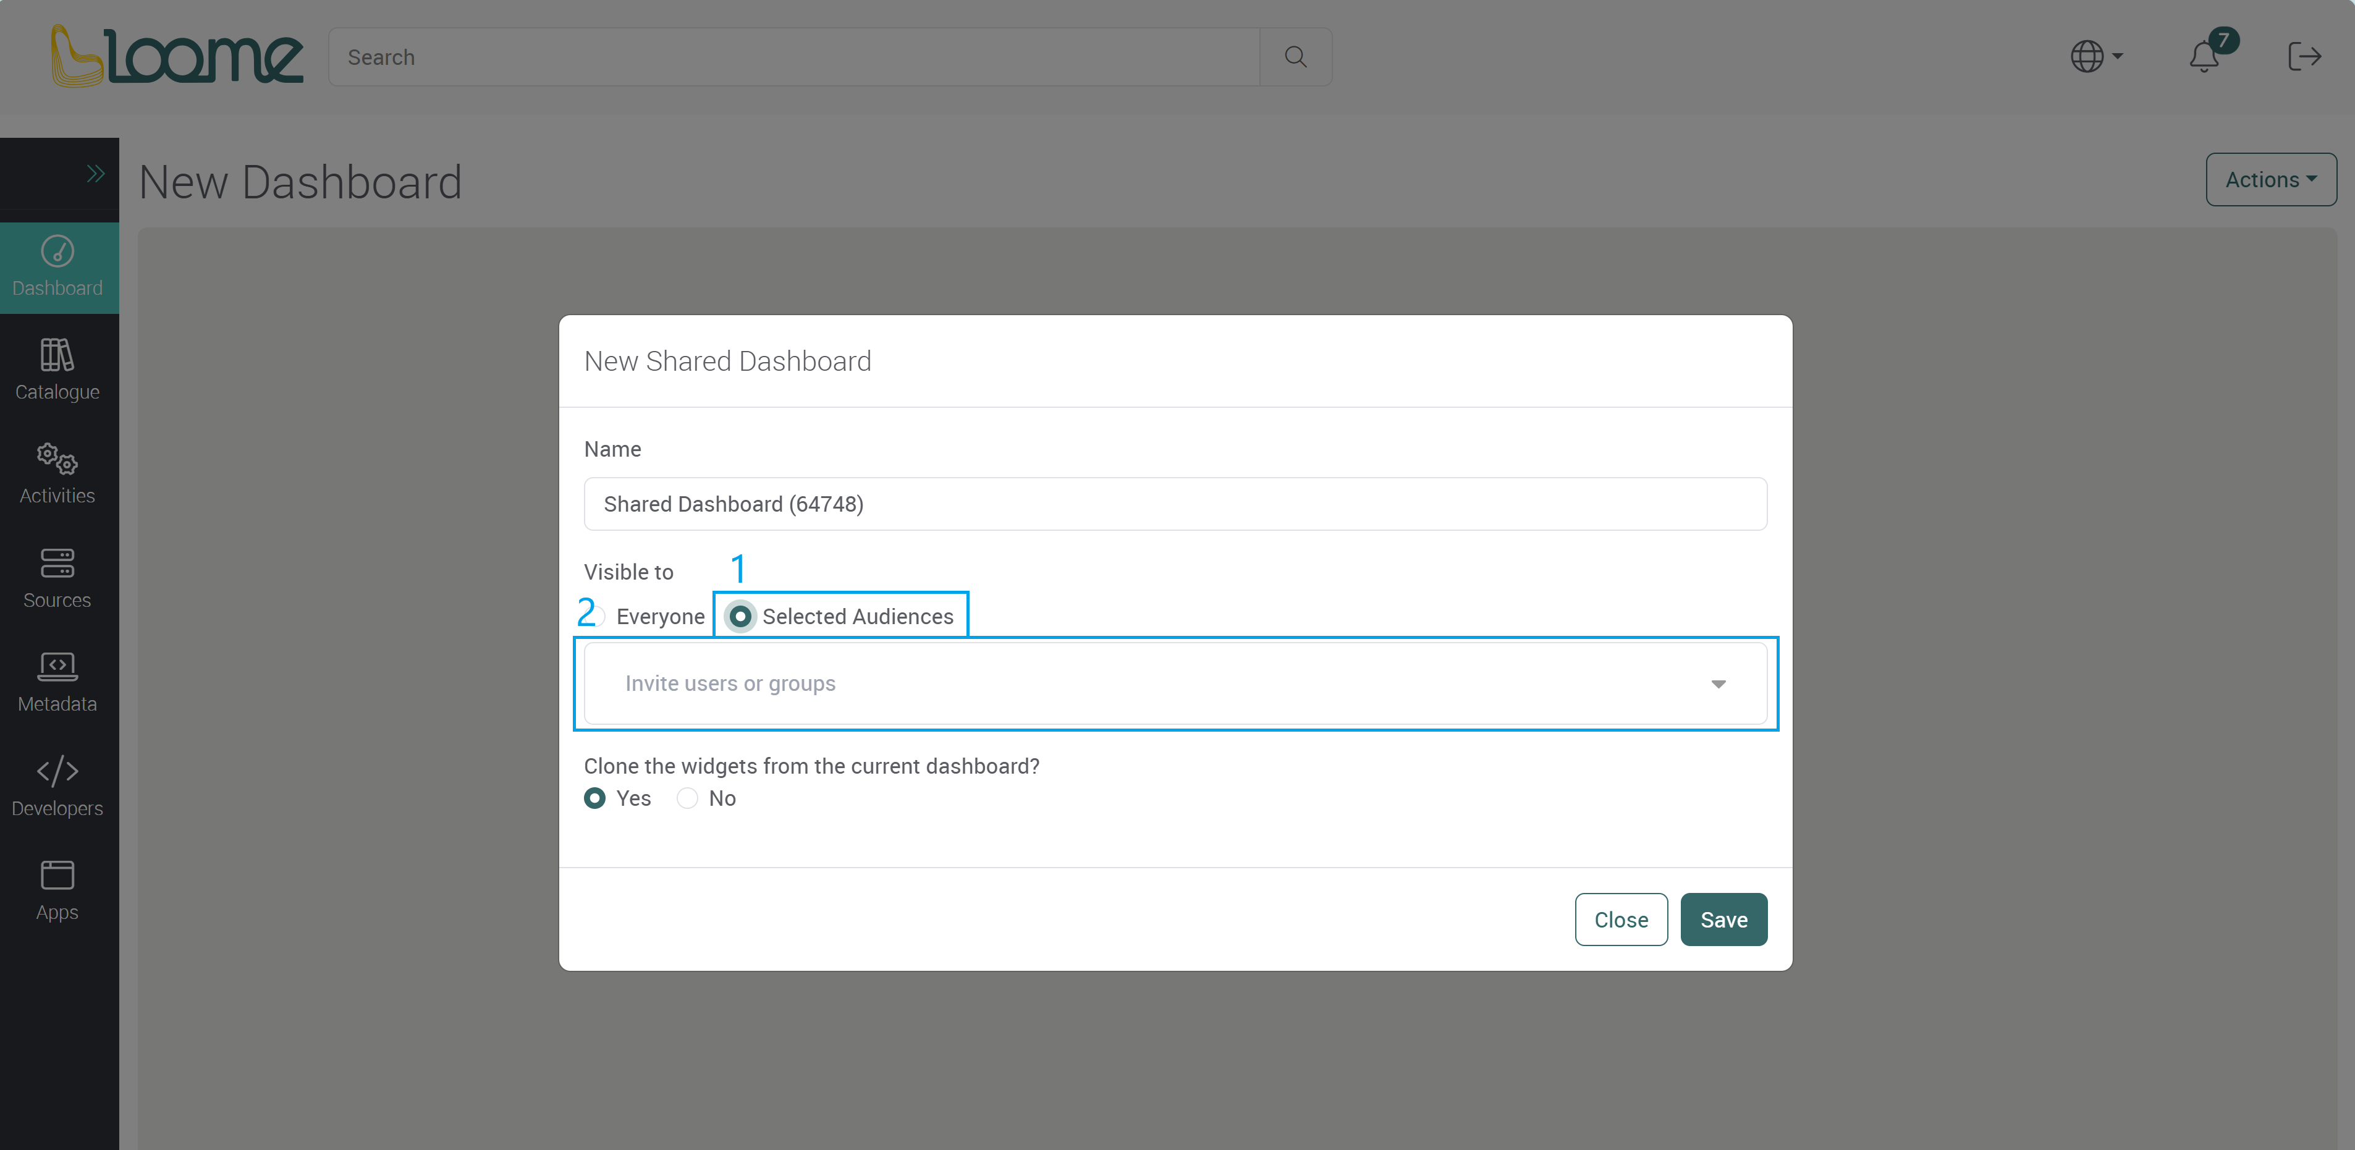This screenshot has width=2355, height=1150.
Task: Click the Close button
Action: pyautogui.click(x=1621, y=919)
